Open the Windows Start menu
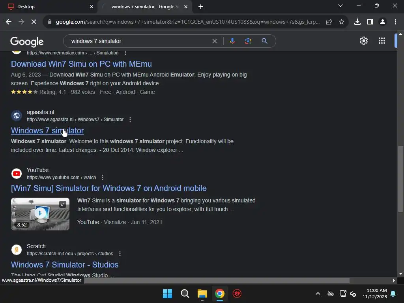 tap(167, 294)
